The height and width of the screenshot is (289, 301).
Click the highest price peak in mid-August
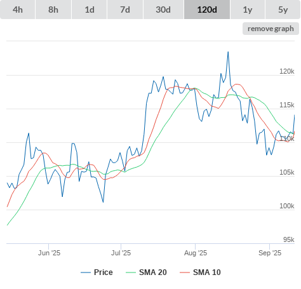click(x=228, y=52)
